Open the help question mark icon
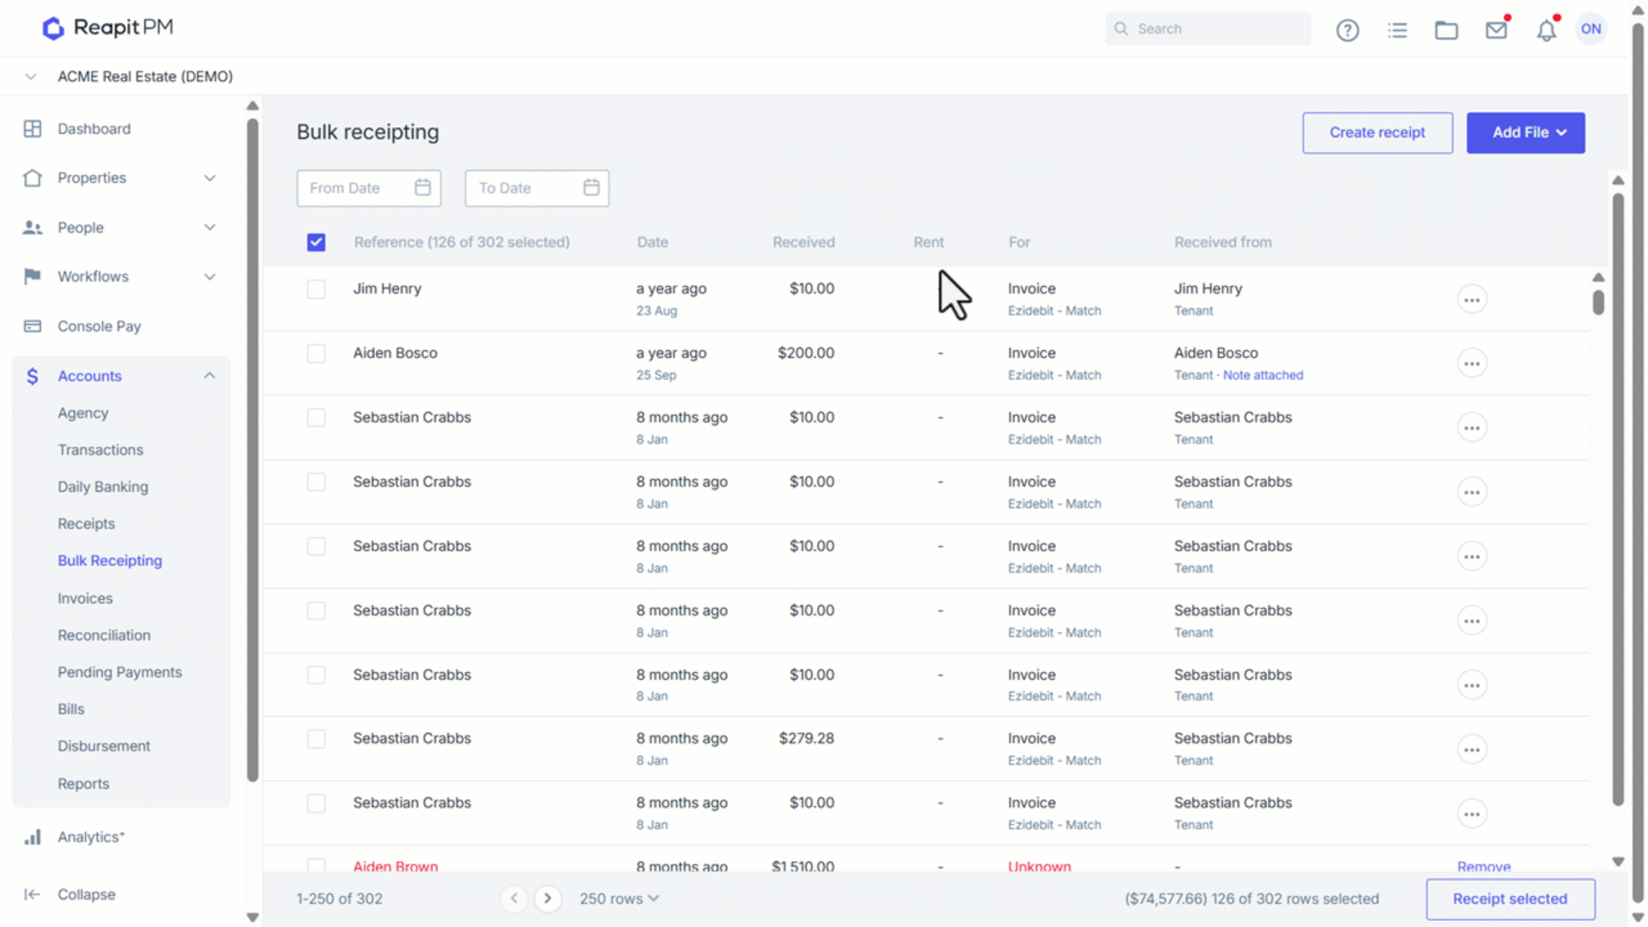 pyautogui.click(x=1348, y=30)
